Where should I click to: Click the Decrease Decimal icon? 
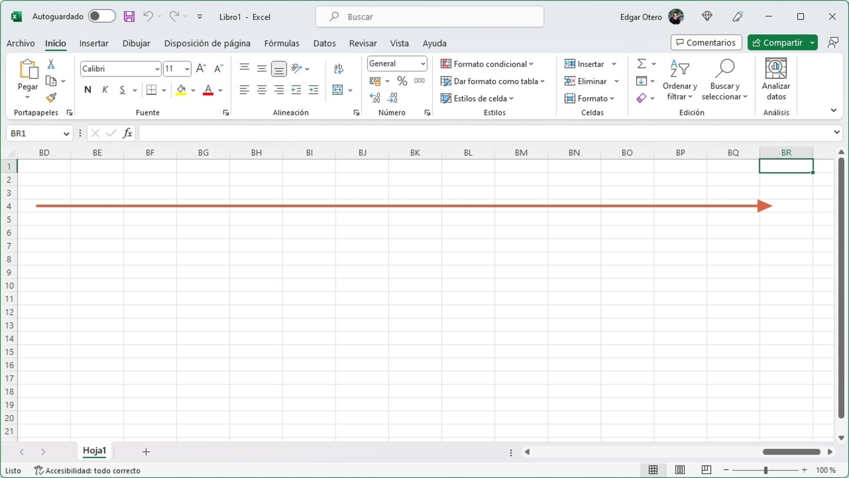click(x=393, y=98)
